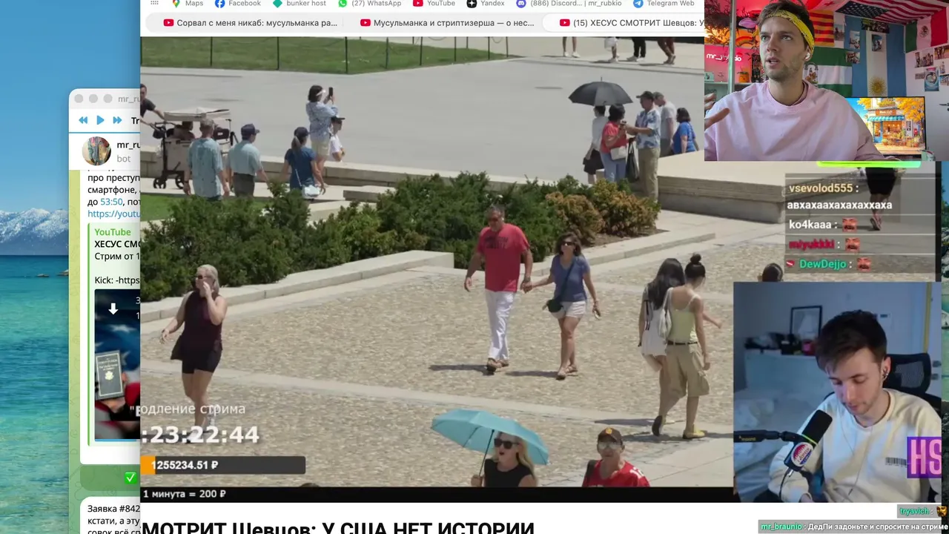Download the video preview in Telegram message
The image size is (949, 534).
[x=113, y=309]
